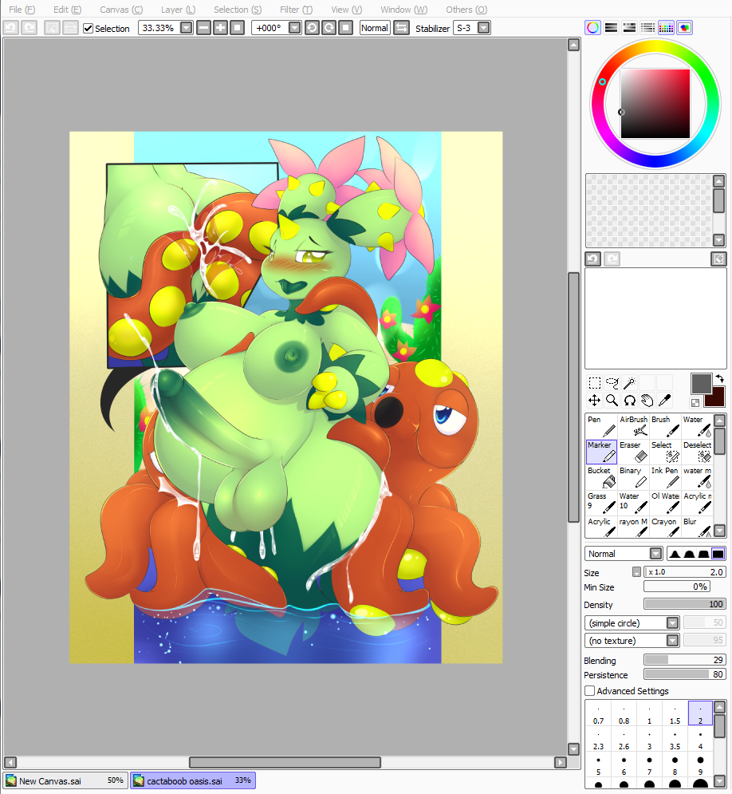This screenshot has height=794, width=732.
Task: Toggle the transparent color switch
Action: 695,402
